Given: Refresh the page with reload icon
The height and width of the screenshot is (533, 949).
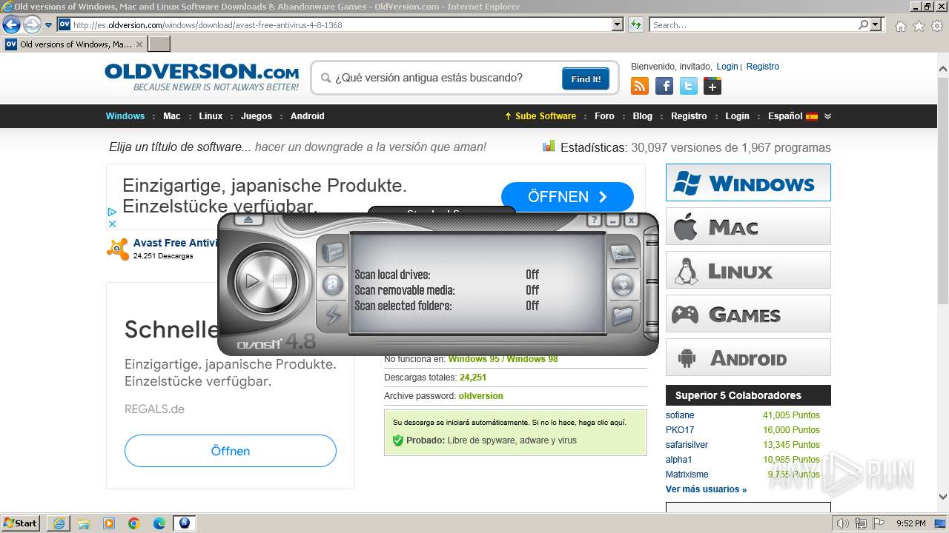Looking at the screenshot, I should [x=635, y=24].
